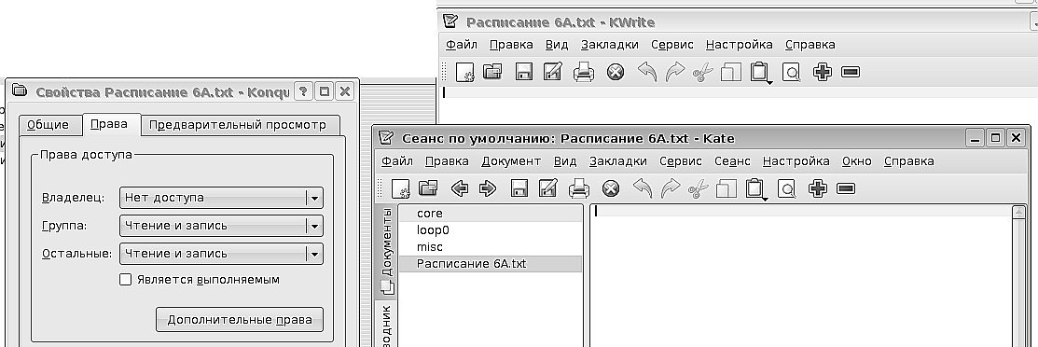This screenshot has width=1038, height=347.
Task: Go to previous document in Kate toolbar
Action: 460,188
